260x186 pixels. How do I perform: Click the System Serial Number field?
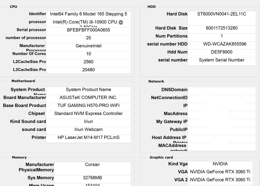(x=222, y=61)
